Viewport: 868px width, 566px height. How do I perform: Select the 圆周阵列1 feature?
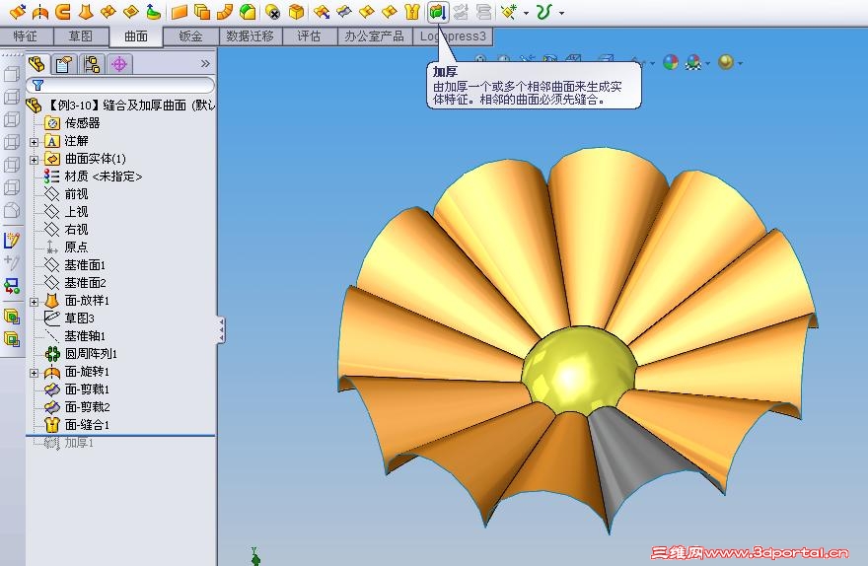81,354
